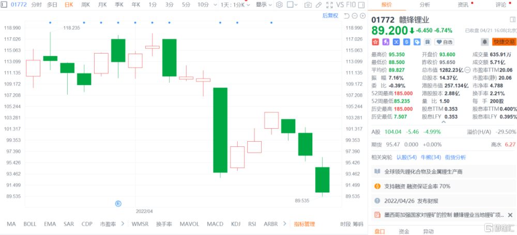Toggle 后复权 price adjustment
This screenshot has width=517, height=235.
click(330, 16)
